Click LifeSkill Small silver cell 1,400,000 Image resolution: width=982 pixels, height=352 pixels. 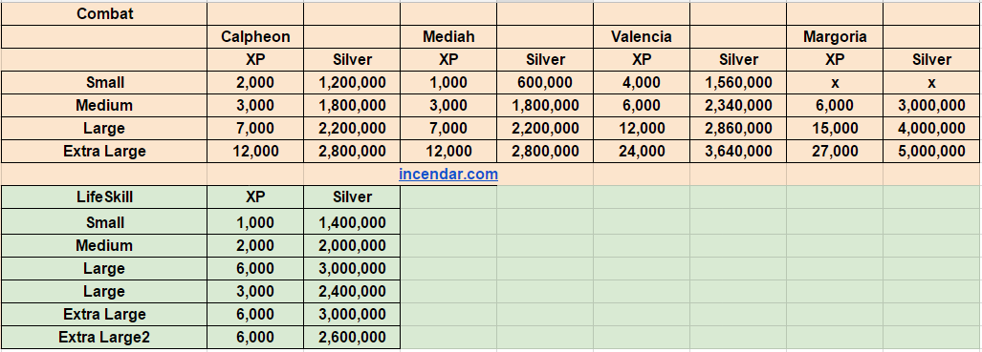(x=352, y=222)
